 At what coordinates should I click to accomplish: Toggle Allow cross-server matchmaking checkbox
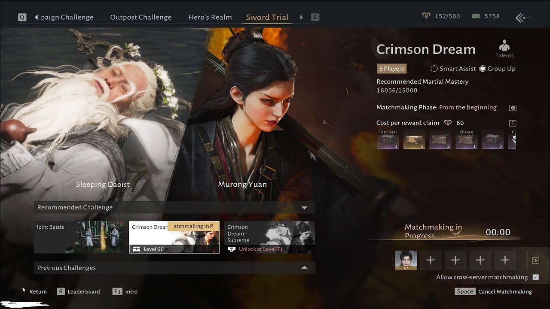(x=535, y=277)
